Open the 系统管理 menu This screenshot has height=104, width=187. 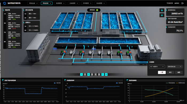click(100, 3)
